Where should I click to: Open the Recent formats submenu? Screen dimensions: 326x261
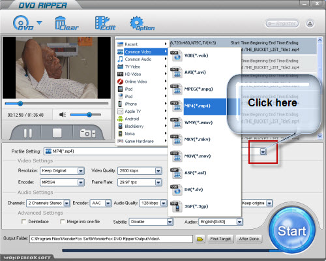coord(142,44)
